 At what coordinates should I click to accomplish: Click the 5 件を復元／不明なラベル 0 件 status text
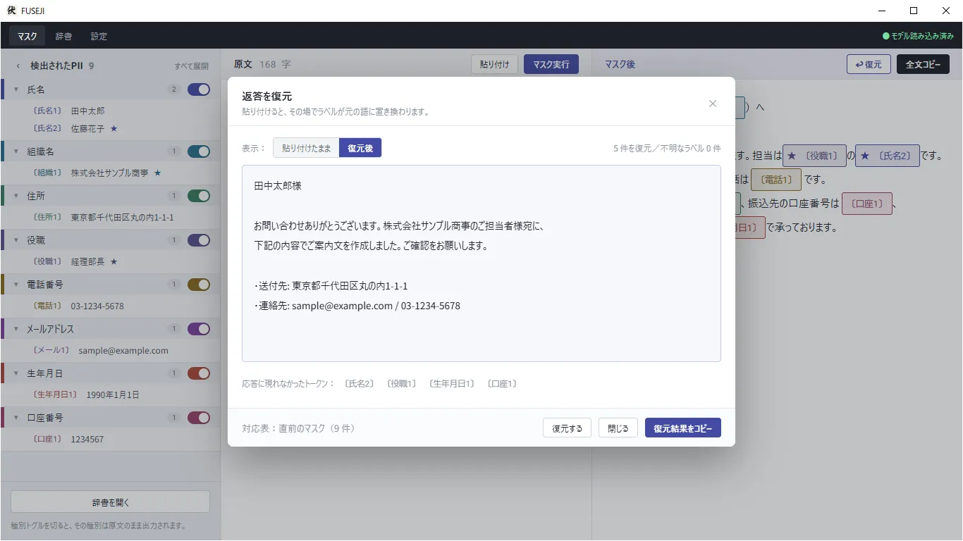[x=667, y=149]
